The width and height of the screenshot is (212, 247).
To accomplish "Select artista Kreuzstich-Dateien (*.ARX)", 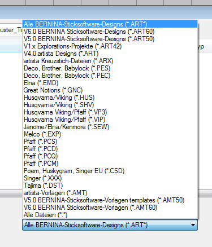I will click(110, 61).
